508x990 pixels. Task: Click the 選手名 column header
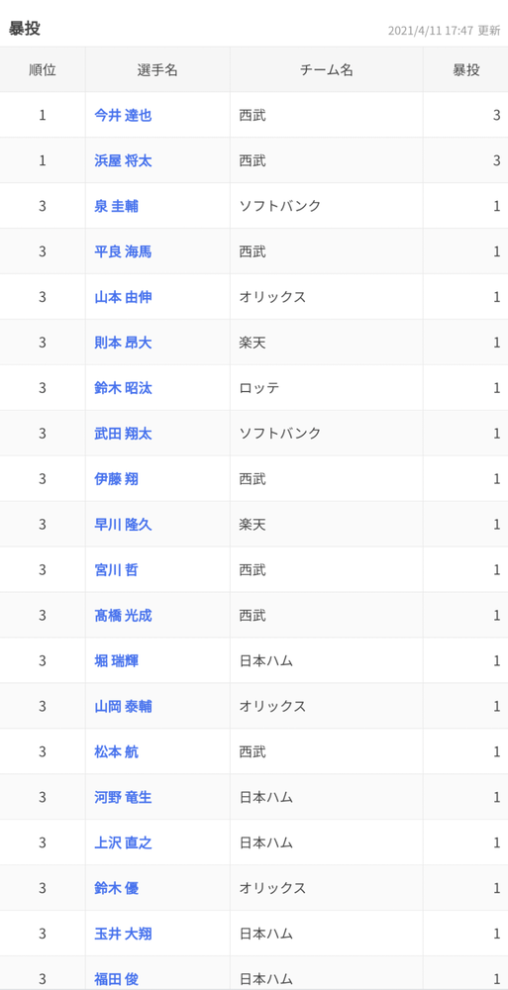click(x=157, y=70)
